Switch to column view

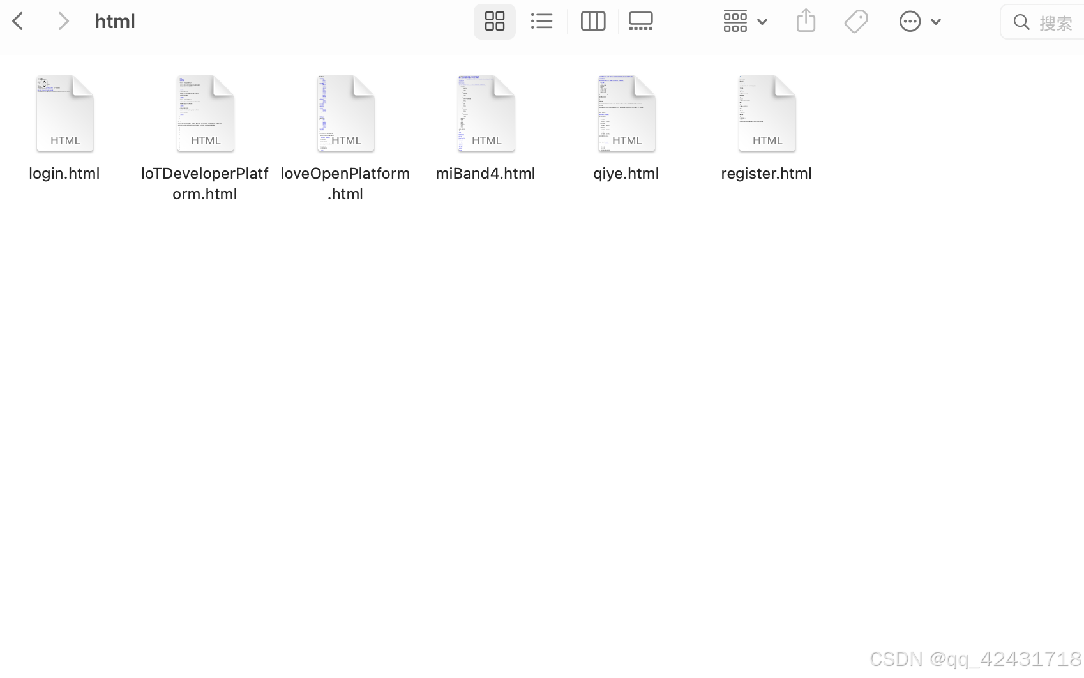593,22
